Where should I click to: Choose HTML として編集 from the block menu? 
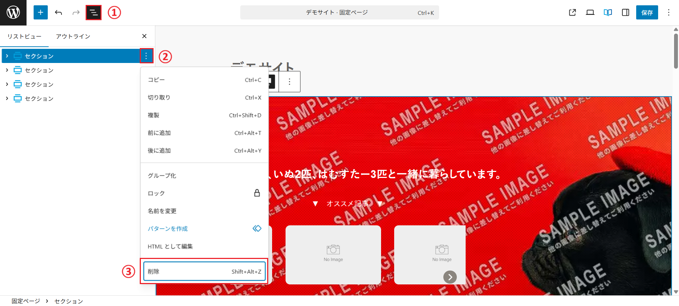coord(205,247)
